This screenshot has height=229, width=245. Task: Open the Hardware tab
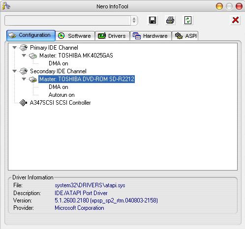(151, 36)
